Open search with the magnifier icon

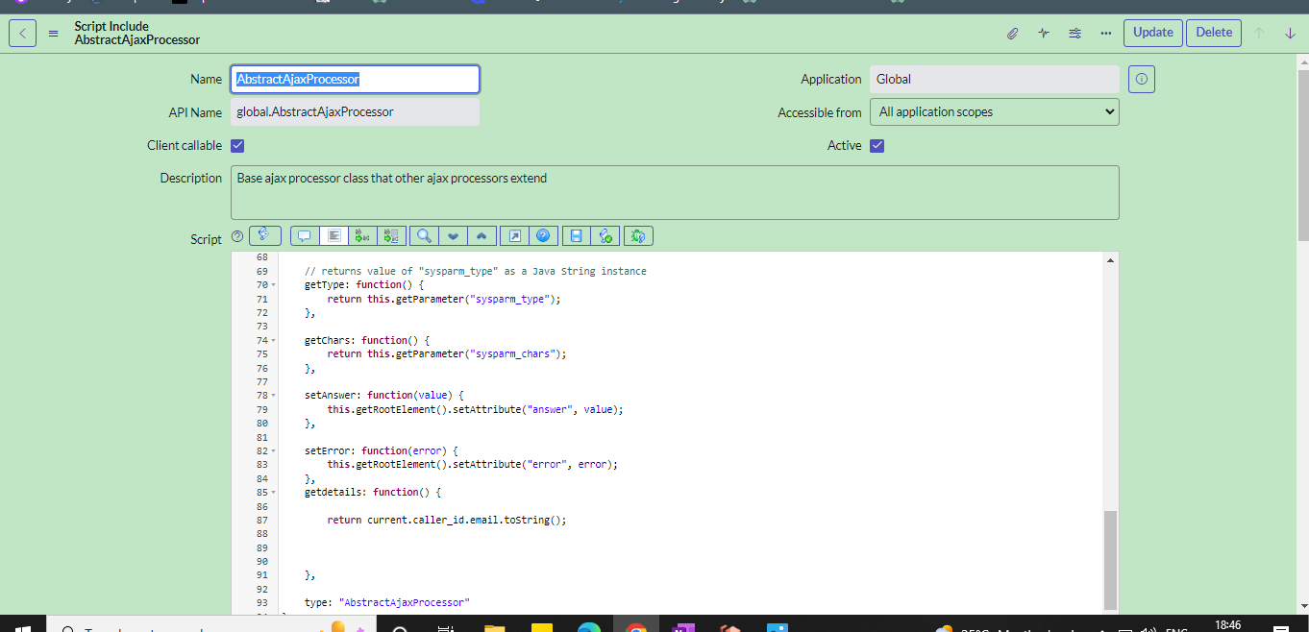[423, 235]
